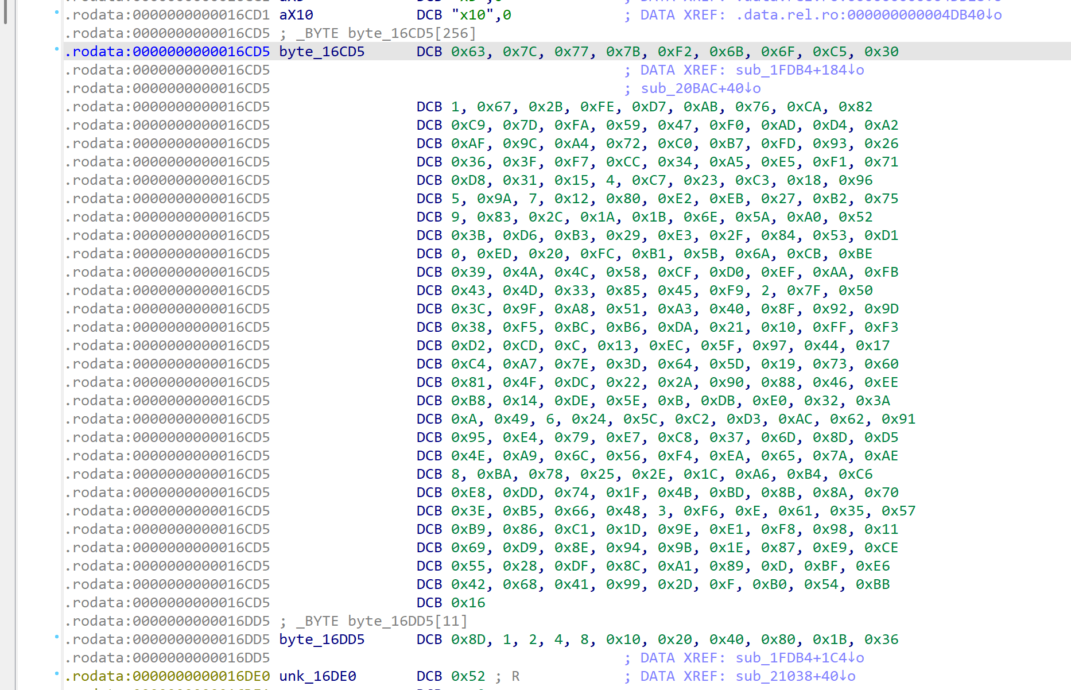Select the byte value 0x69
This screenshot has width=1071, height=690.
[x=468, y=548]
